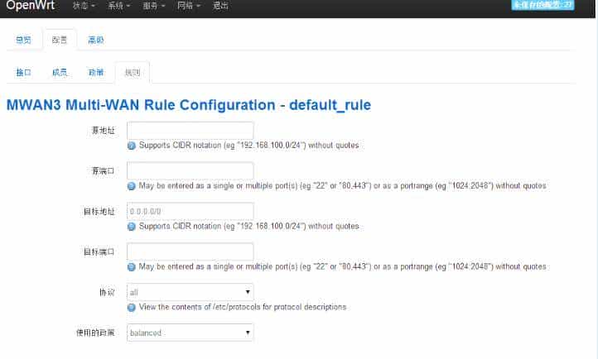Click the help icon under the 源地址 field
The image size is (598, 359).
click(x=132, y=146)
